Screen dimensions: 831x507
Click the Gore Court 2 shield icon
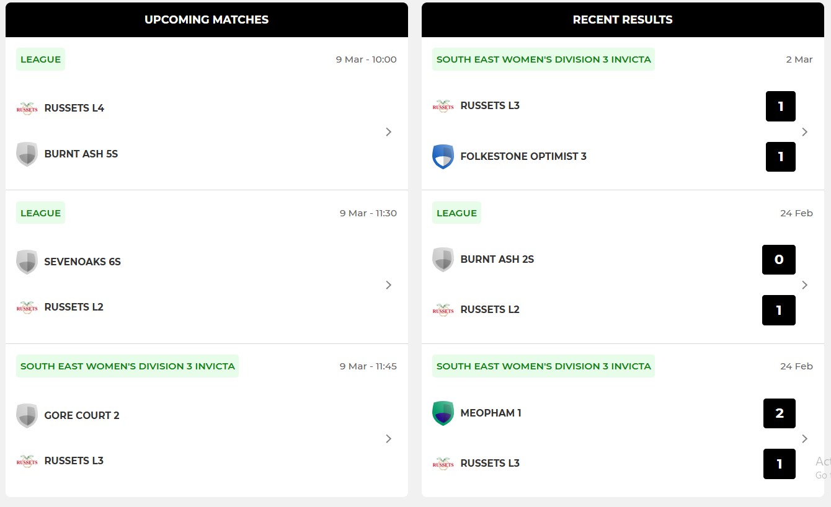click(x=27, y=415)
